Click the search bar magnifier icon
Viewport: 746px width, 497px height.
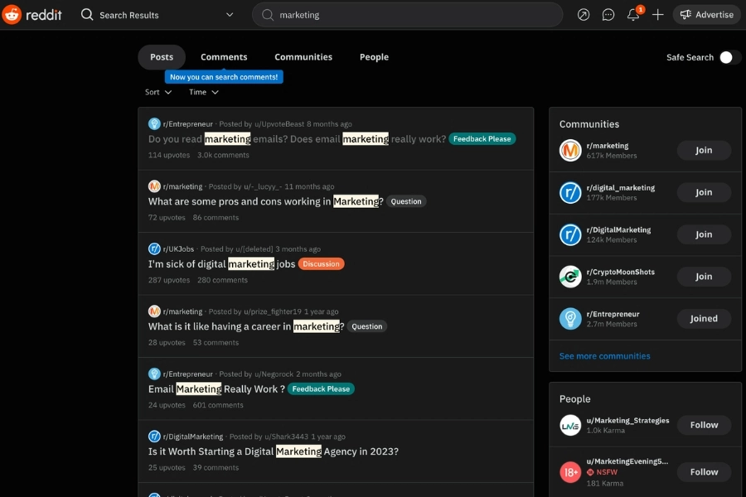[x=268, y=15]
